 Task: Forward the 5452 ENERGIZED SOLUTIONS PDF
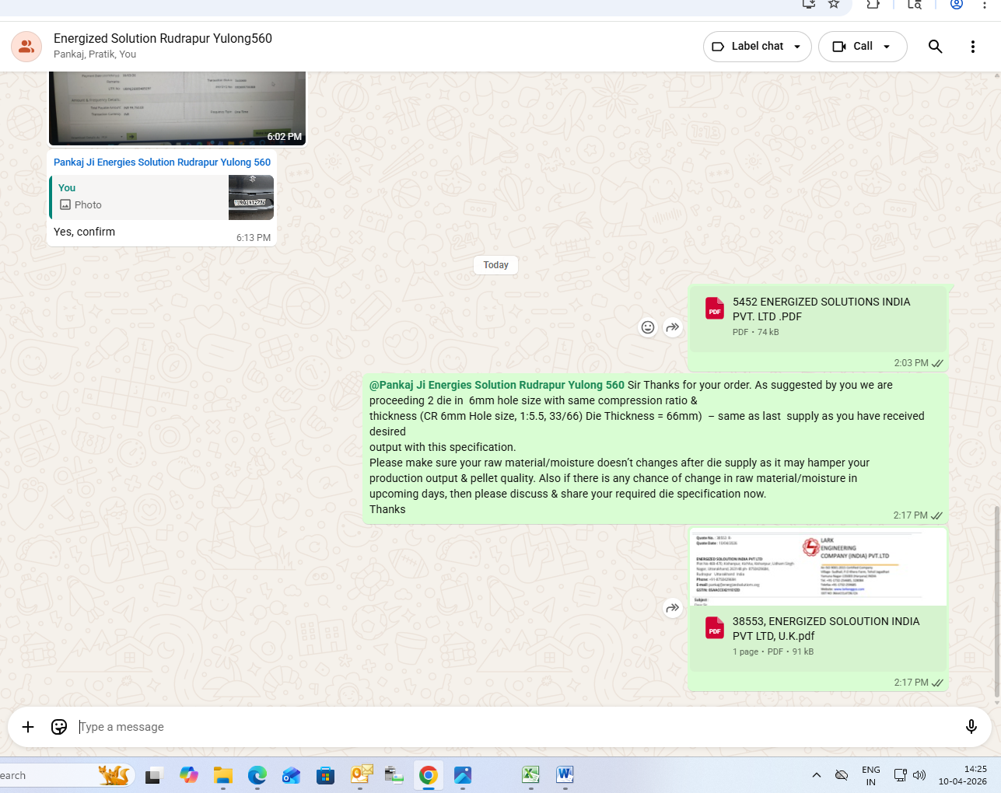click(673, 327)
